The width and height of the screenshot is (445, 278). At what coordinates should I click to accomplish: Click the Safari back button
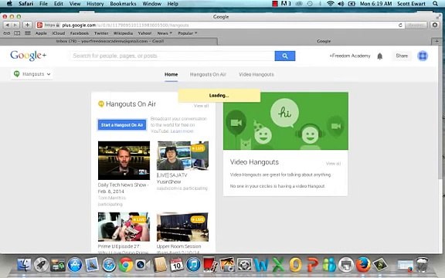click(8, 25)
